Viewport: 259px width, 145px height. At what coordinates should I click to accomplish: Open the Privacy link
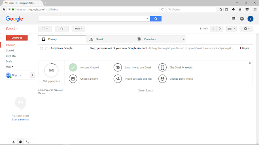point(149,90)
